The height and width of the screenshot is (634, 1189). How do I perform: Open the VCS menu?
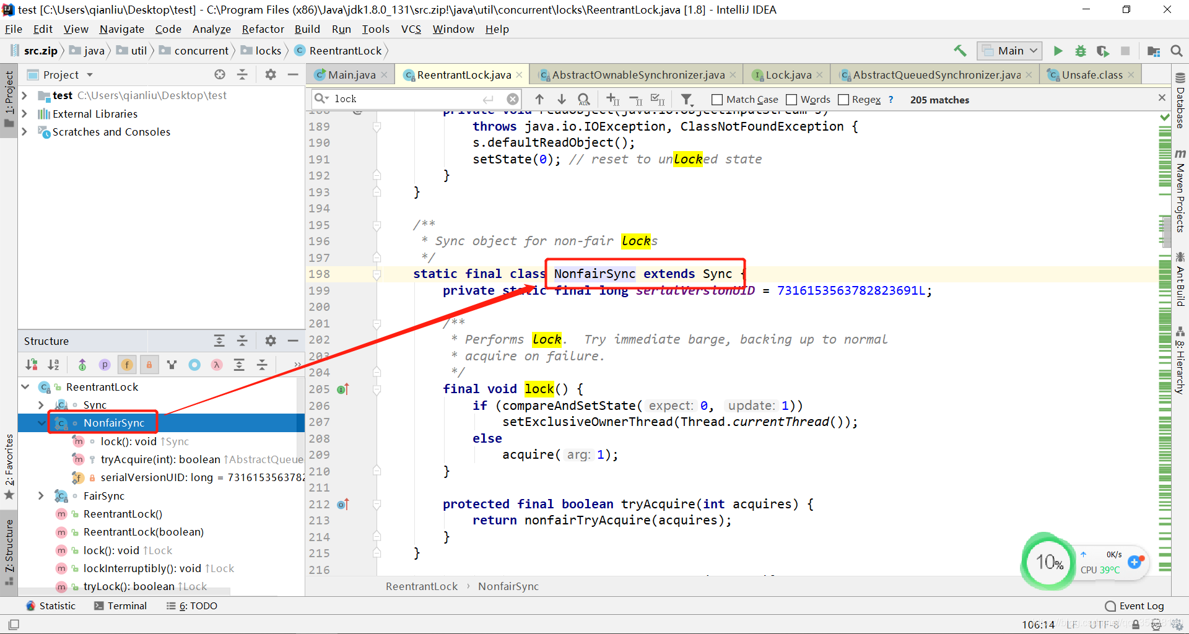411,29
